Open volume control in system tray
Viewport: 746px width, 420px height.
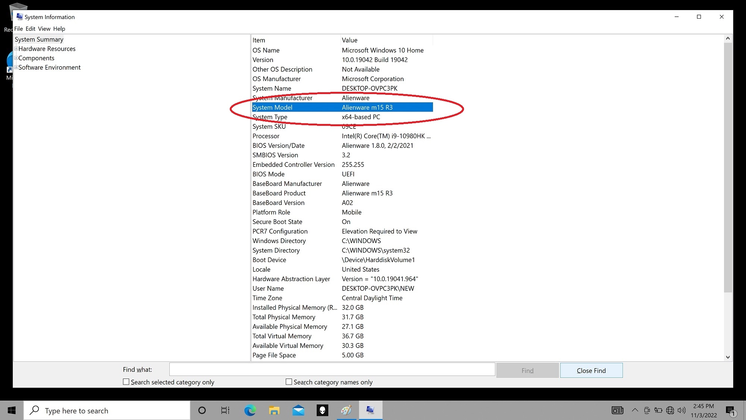[682, 410]
